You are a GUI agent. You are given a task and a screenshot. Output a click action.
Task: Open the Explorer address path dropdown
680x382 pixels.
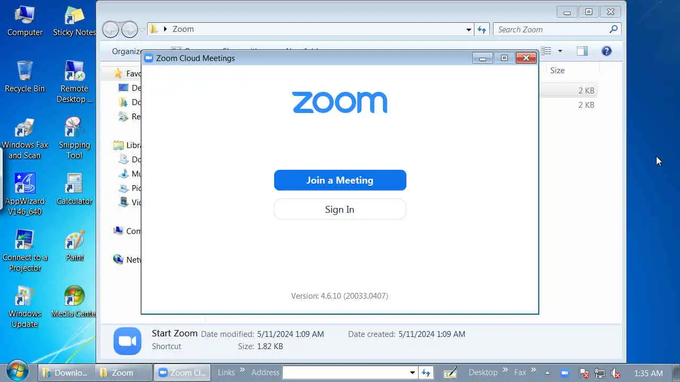(469, 30)
